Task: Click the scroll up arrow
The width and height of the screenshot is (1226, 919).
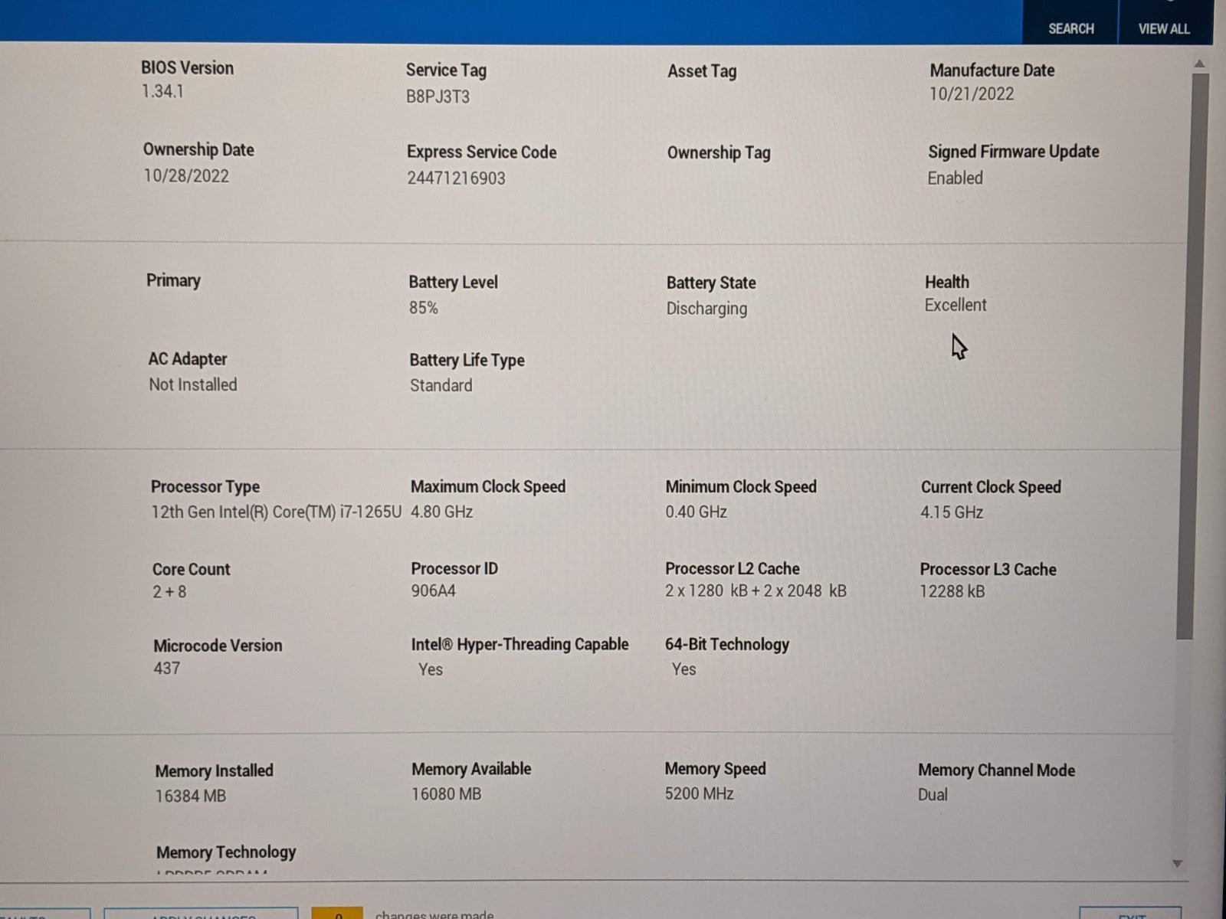Action: 1199,64
